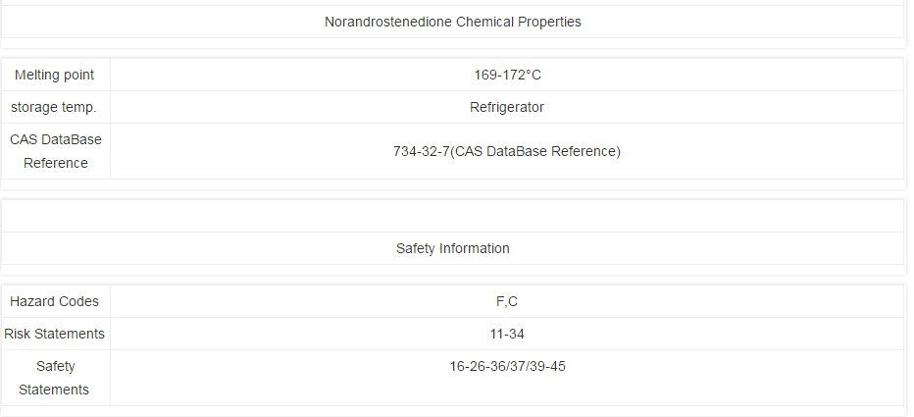Click the Safety Statements row label
This screenshot has height=417, width=914.
pos(55,378)
